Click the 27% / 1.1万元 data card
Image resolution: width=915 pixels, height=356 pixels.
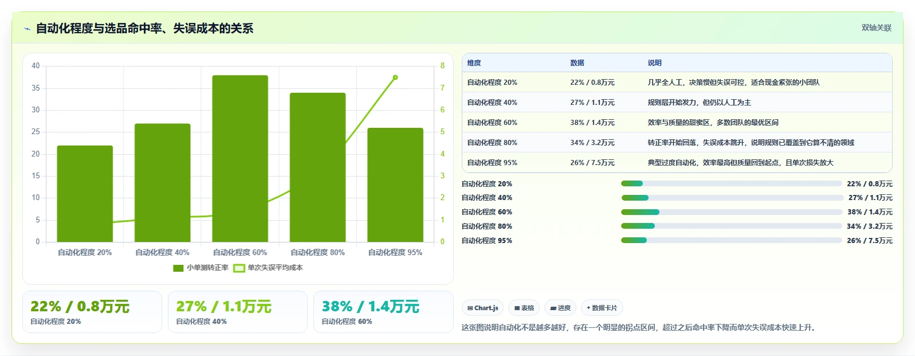(238, 312)
